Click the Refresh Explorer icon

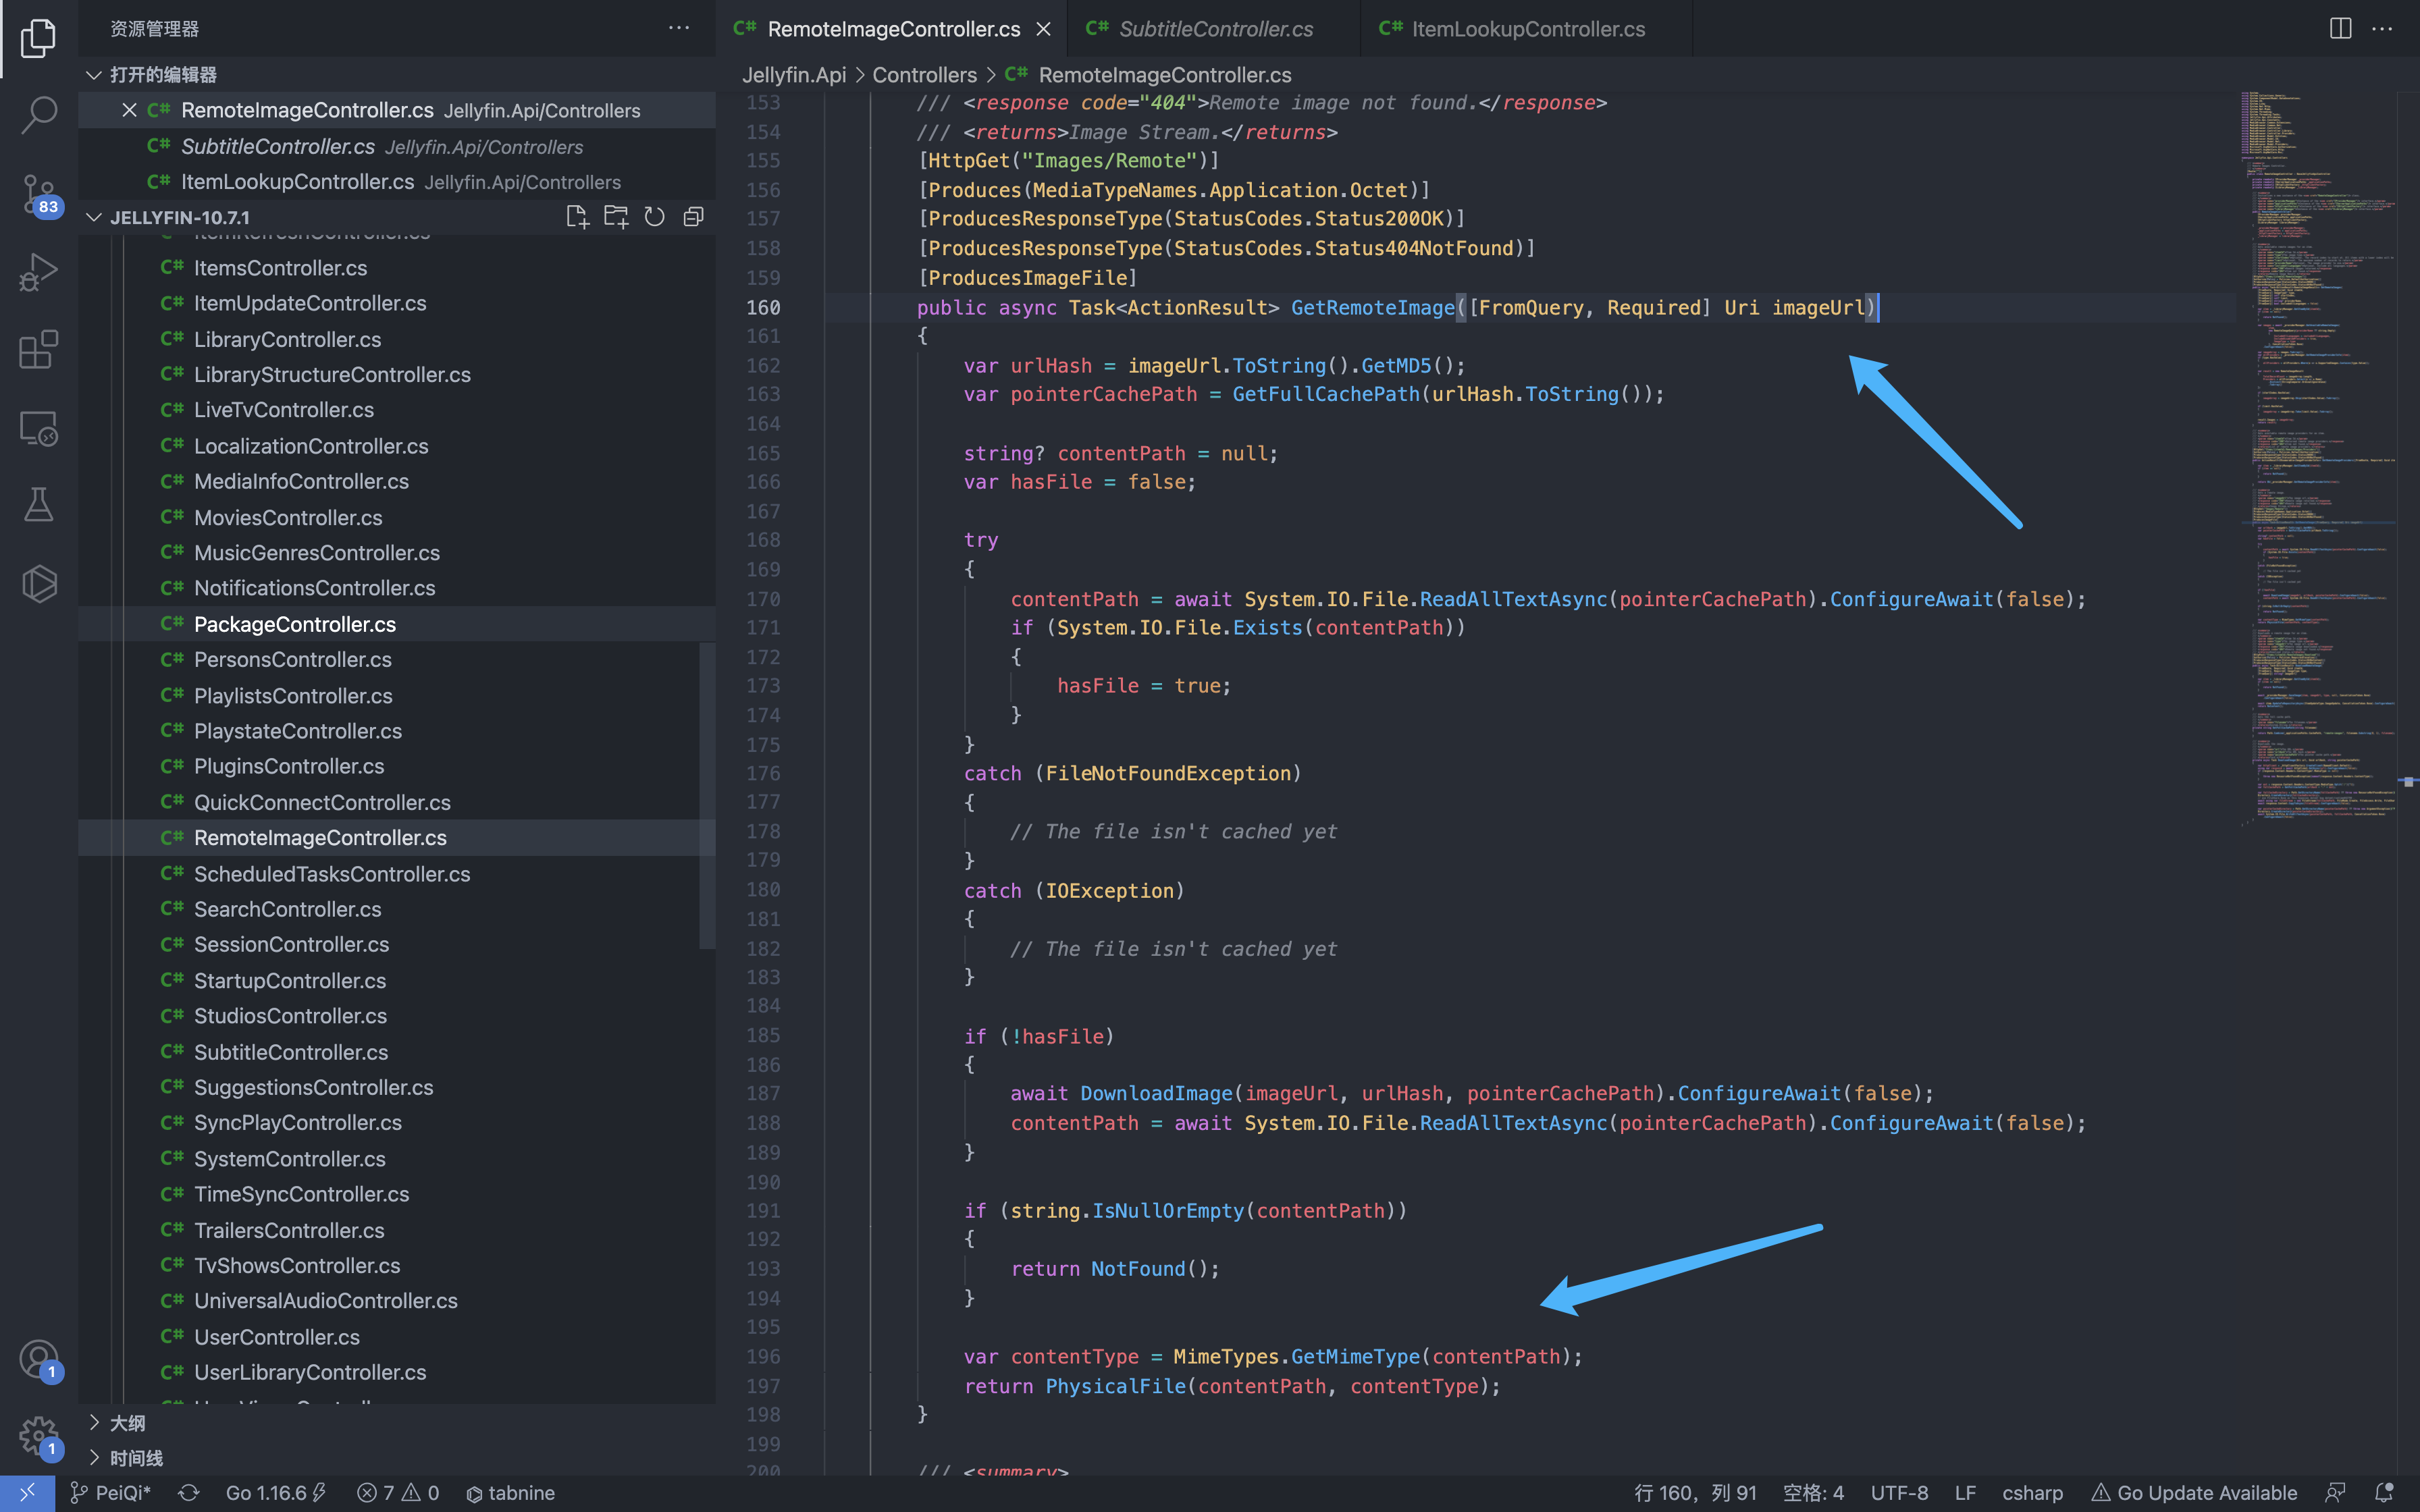(x=654, y=217)
